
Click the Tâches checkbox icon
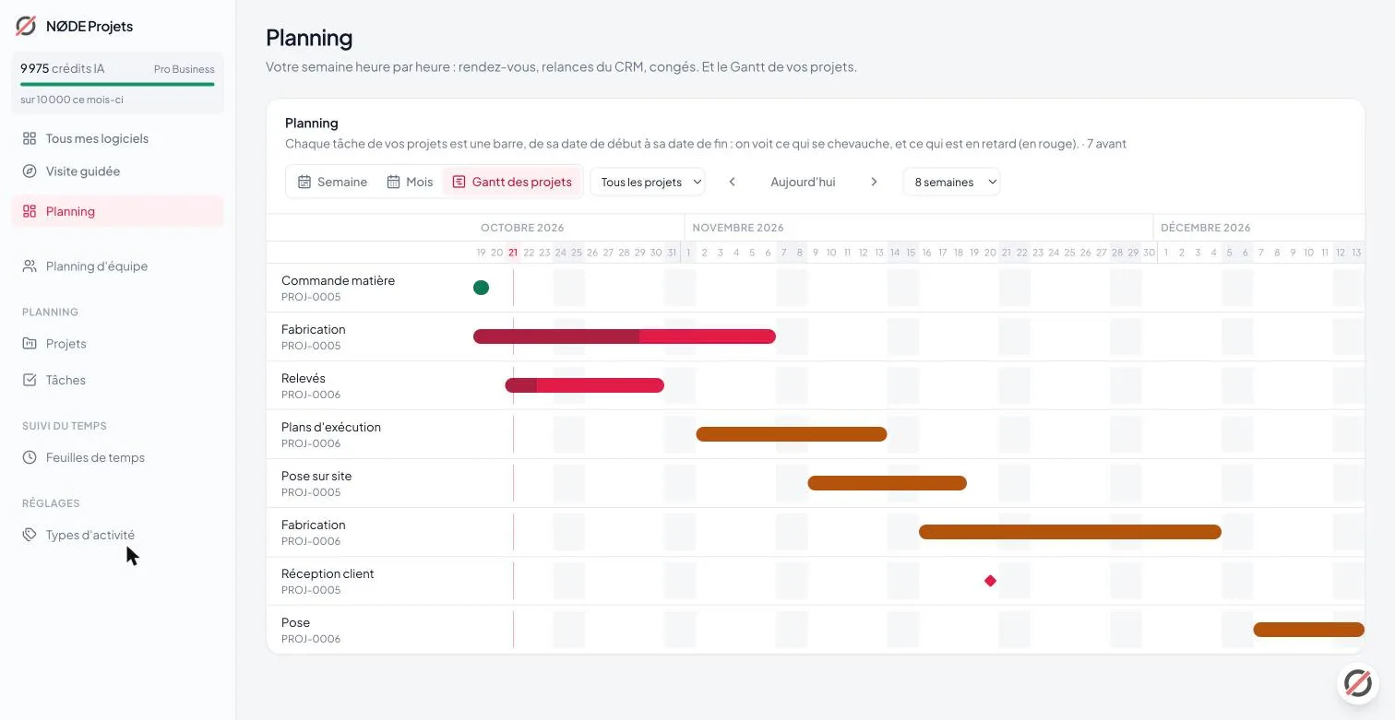30,380
